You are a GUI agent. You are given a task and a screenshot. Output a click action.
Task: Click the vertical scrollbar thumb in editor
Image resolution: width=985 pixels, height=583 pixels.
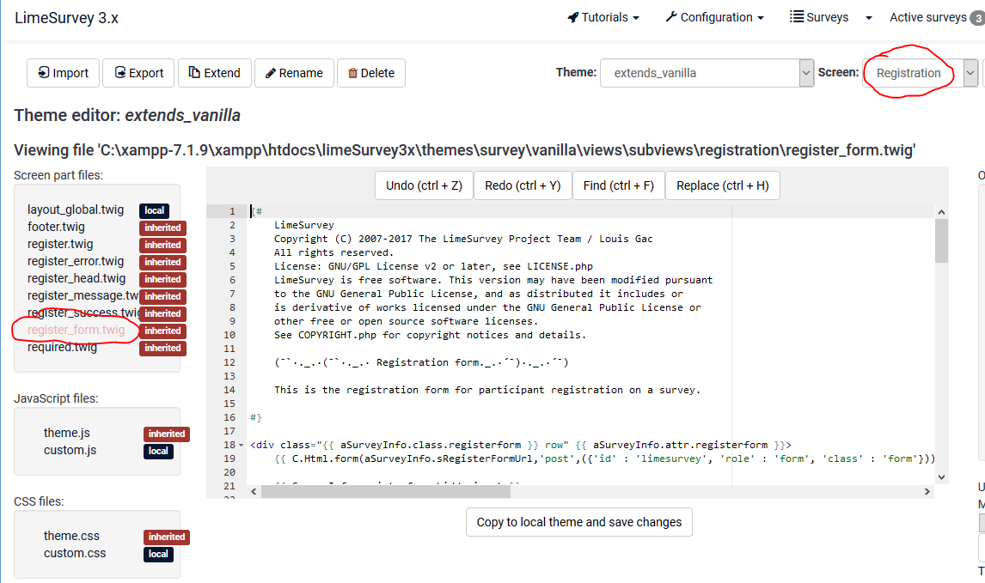click(941, 241)
